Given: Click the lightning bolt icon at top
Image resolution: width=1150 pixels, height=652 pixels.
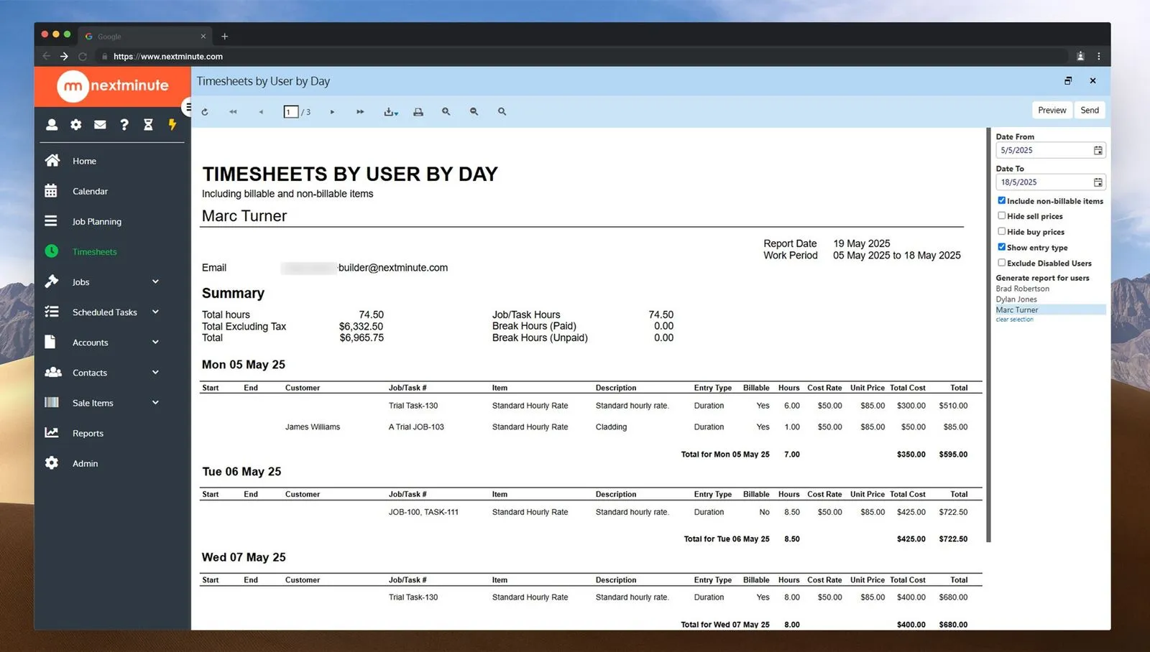Looking at the screenshot, I should point(172,124).
